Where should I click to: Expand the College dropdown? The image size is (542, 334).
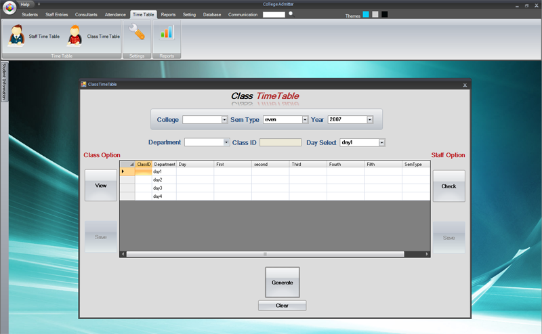click(225, 120)
